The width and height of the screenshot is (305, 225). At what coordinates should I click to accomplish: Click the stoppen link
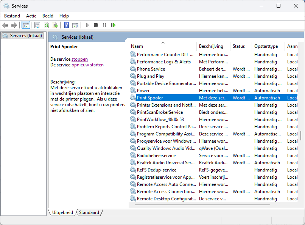point(79,59)
